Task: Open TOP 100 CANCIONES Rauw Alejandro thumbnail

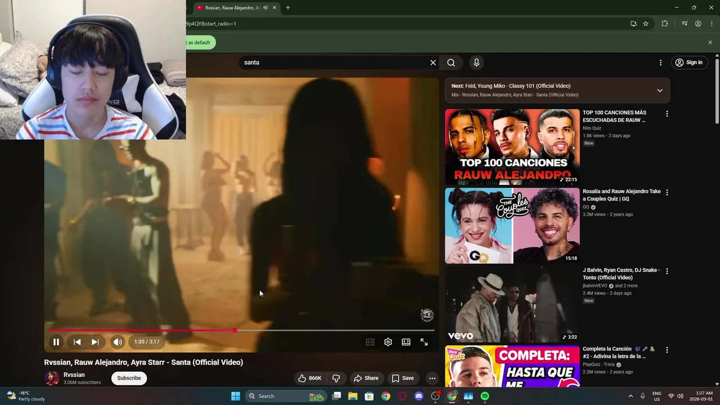Action: [512, 147]
